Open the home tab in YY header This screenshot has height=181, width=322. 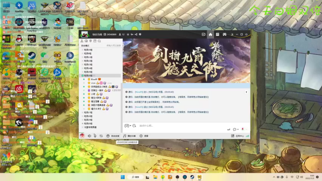pos(210,35)
